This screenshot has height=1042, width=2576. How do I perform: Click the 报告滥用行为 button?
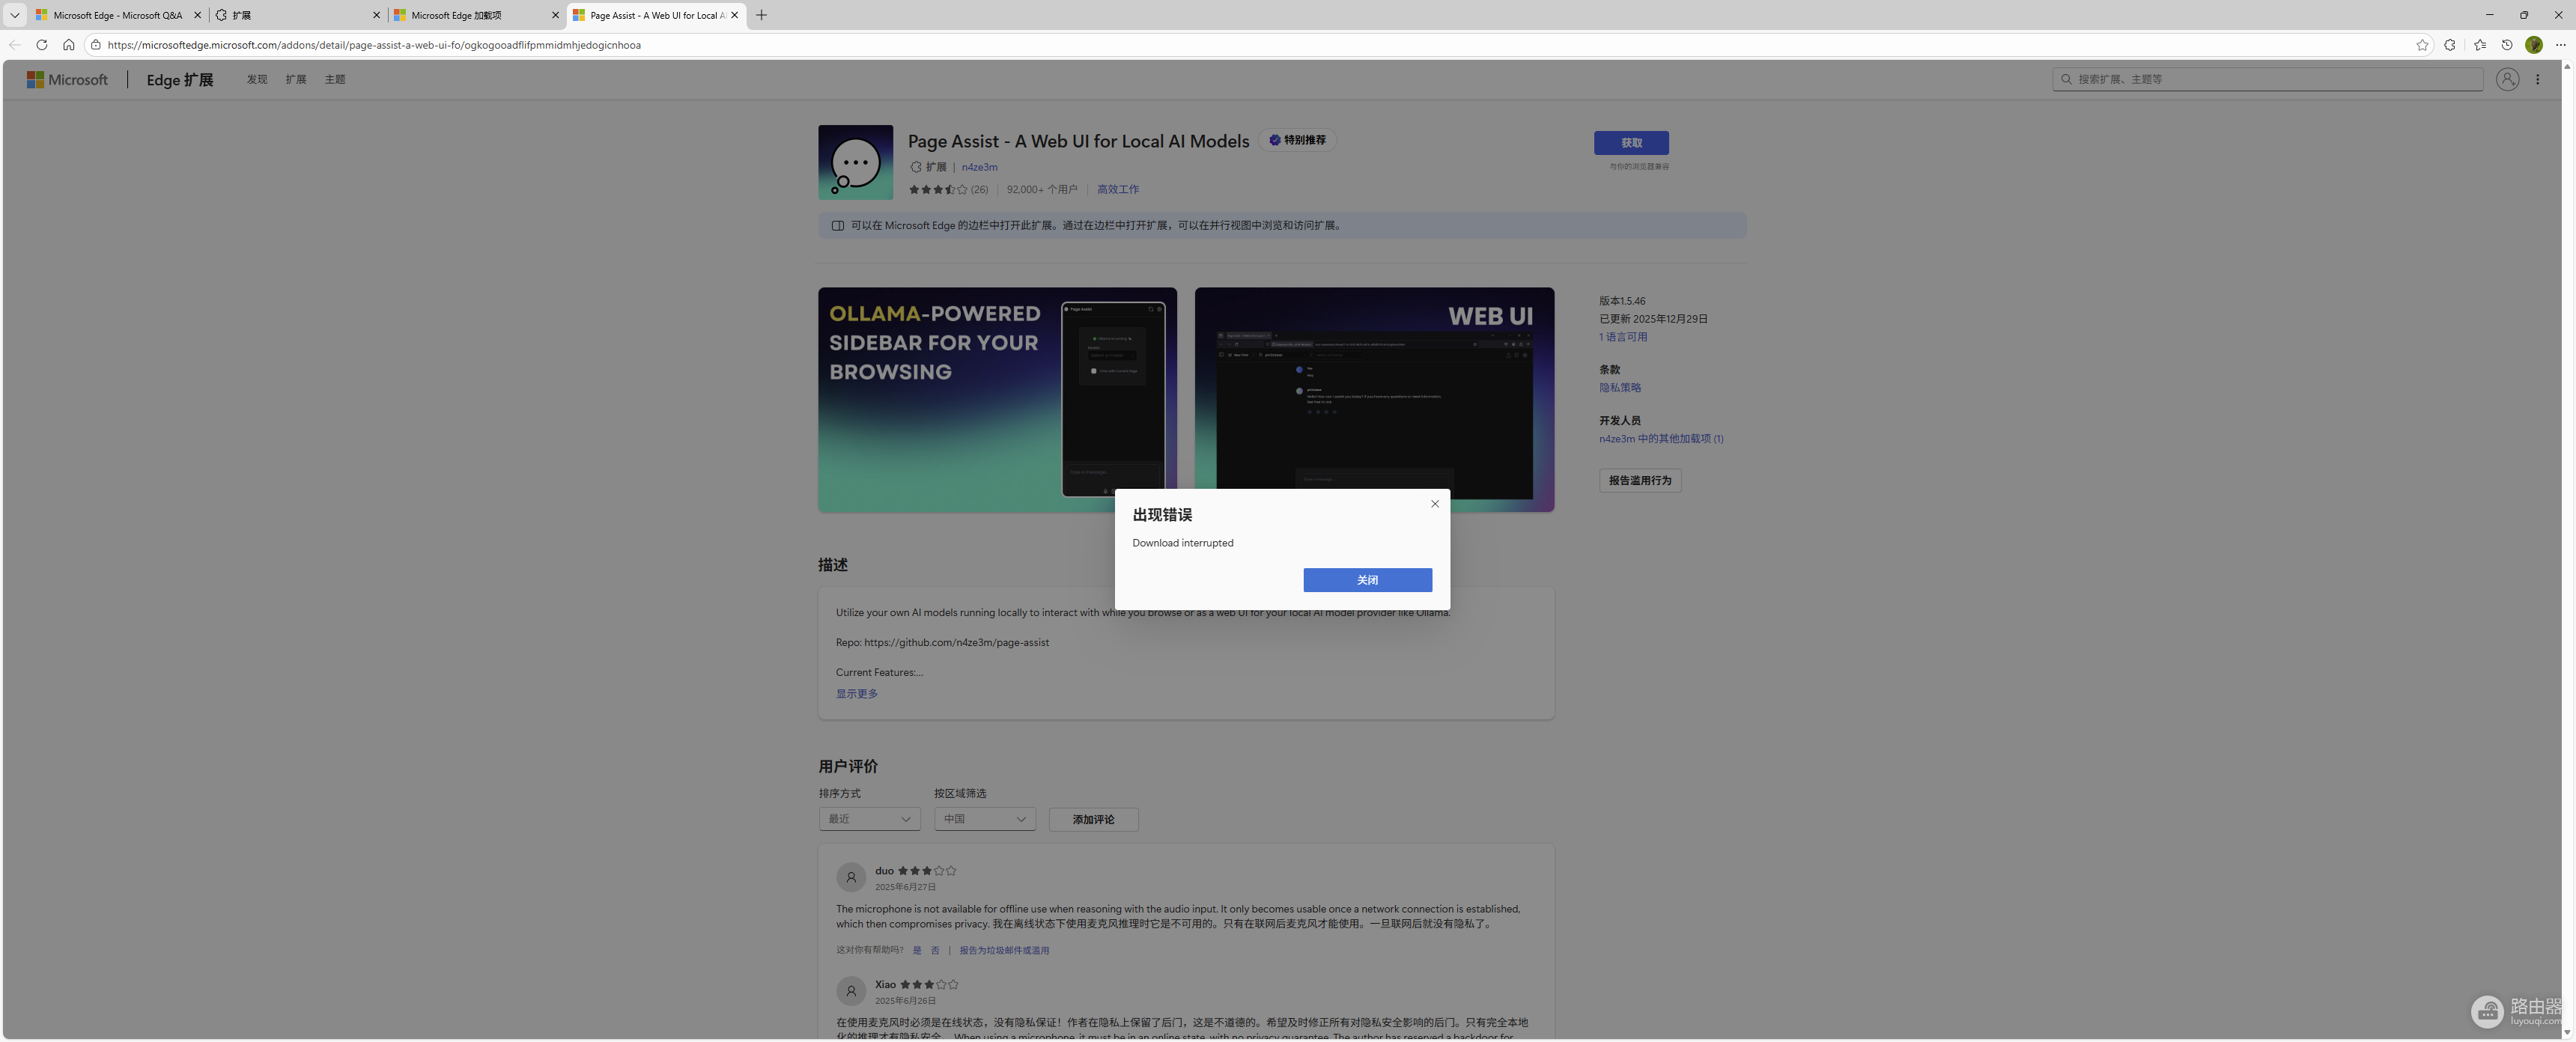coord(1640,480)
